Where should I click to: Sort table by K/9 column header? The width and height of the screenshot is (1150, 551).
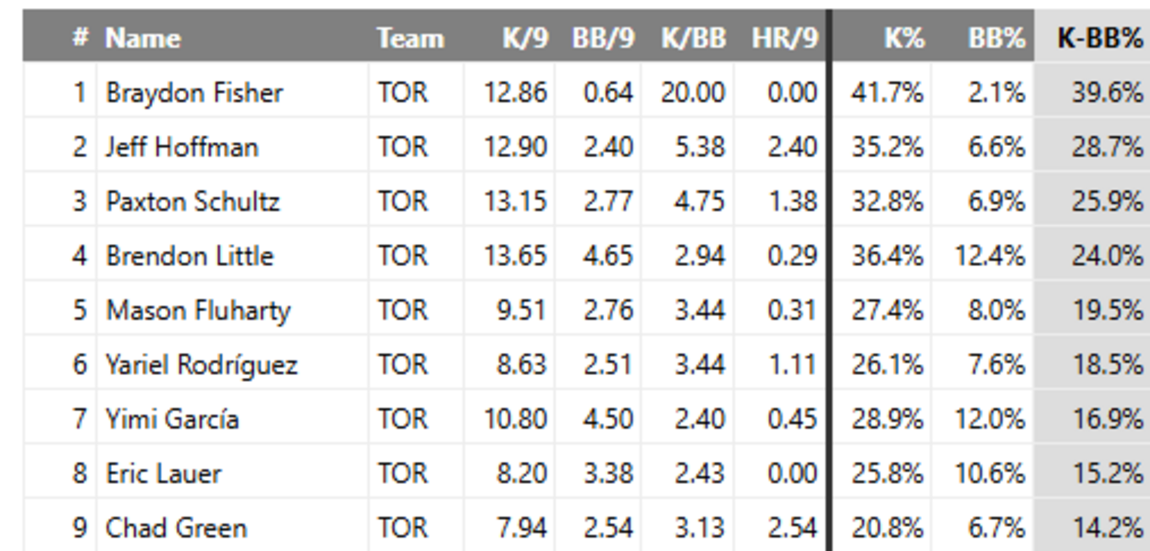[x=525, y=38]
